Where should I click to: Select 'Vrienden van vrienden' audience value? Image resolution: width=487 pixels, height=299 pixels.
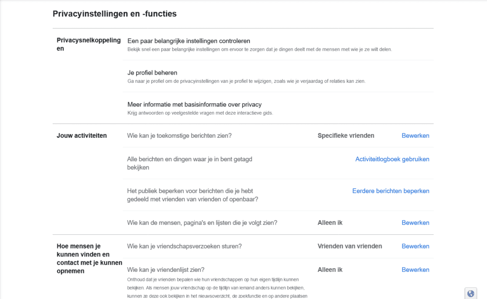pyautogui.click(x=350, y=246)
